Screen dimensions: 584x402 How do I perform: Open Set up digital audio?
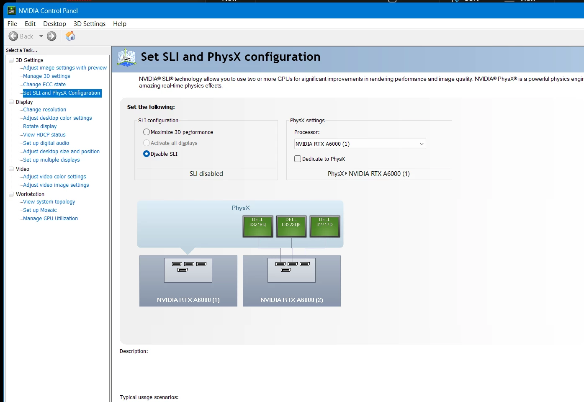coord(46,143)
